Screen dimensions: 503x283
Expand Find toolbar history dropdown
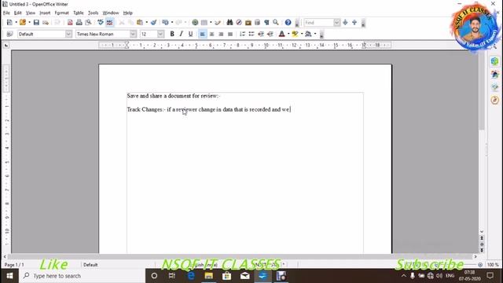(336, 23)
